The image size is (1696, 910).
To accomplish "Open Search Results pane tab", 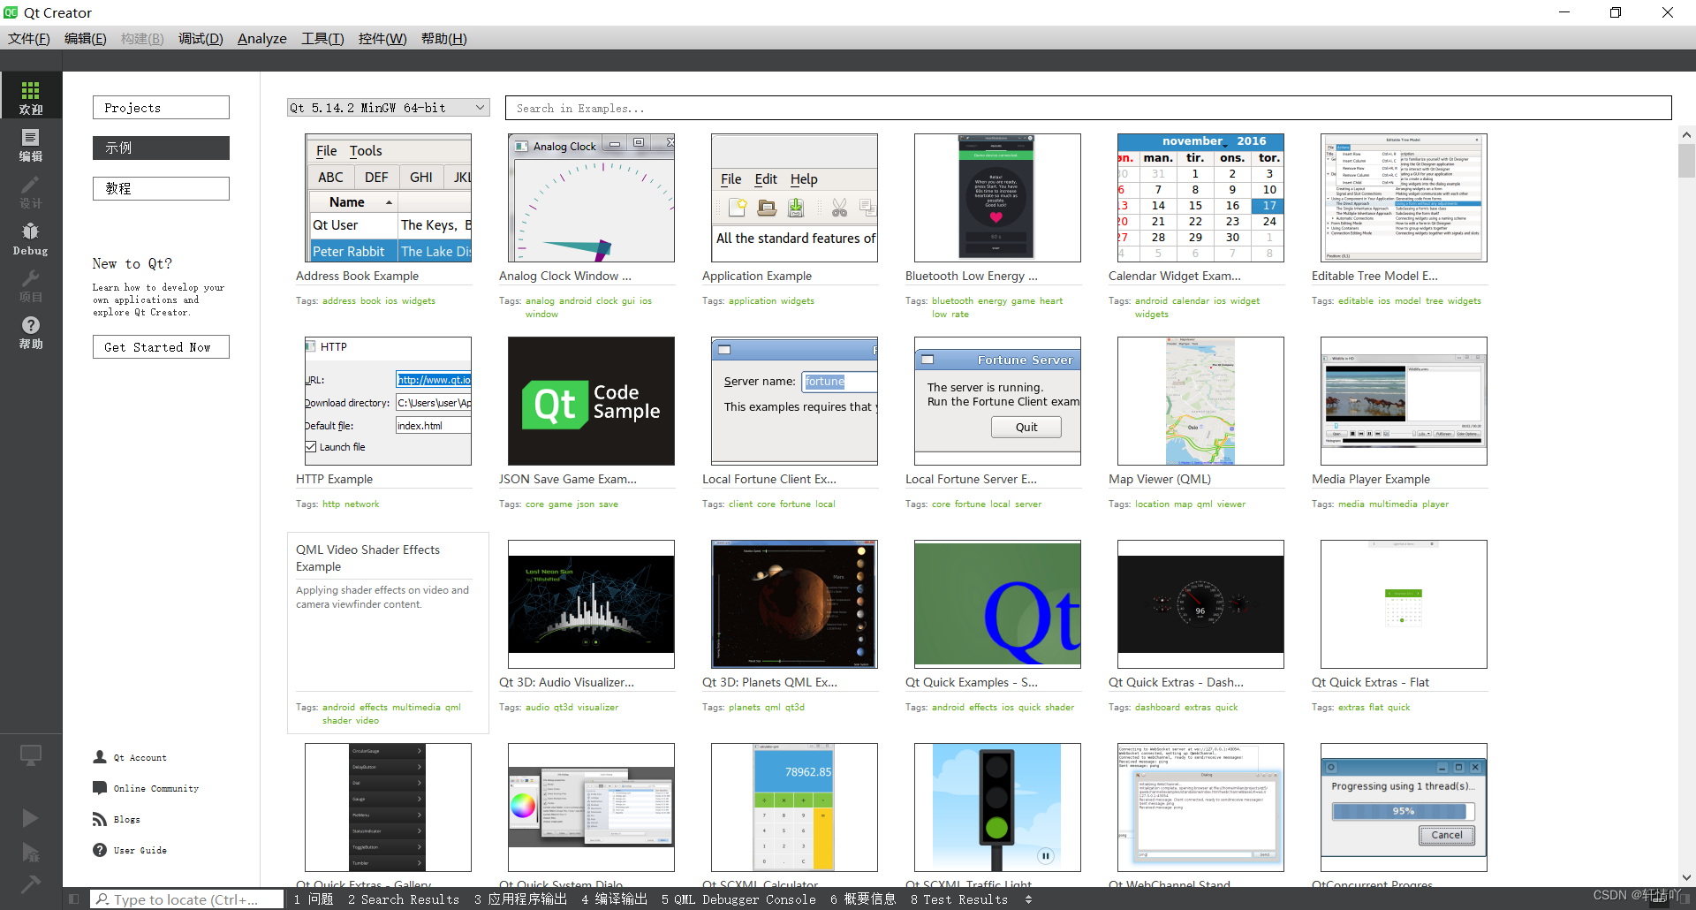I will coord(404,899).
